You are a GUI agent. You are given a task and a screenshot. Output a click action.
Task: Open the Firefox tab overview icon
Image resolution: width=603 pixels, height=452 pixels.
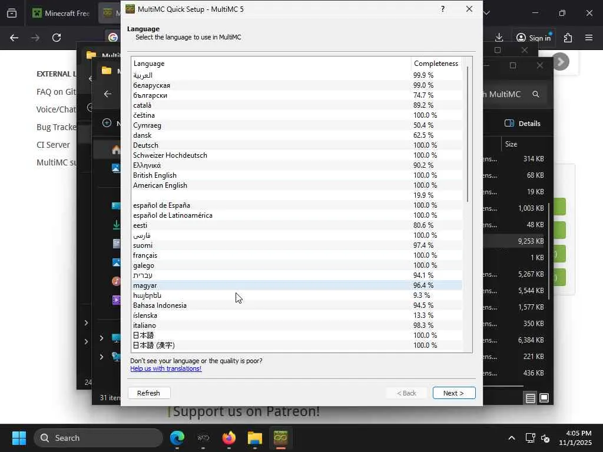tap(12, 13)
